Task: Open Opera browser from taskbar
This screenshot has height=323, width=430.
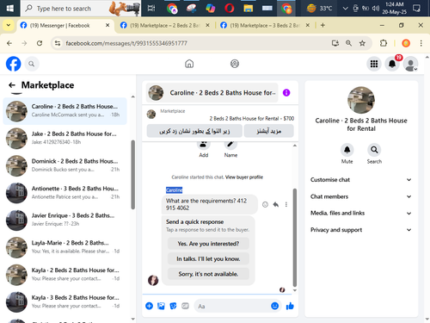Action: click(230, 9)
